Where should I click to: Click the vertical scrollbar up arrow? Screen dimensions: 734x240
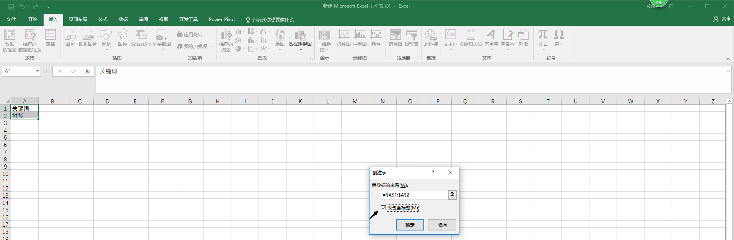[729, 101]
